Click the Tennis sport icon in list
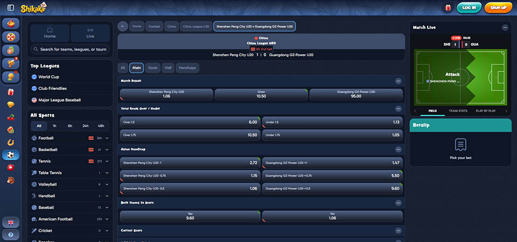The height and width of the screenshot is (242, 517). pos(34,161)
